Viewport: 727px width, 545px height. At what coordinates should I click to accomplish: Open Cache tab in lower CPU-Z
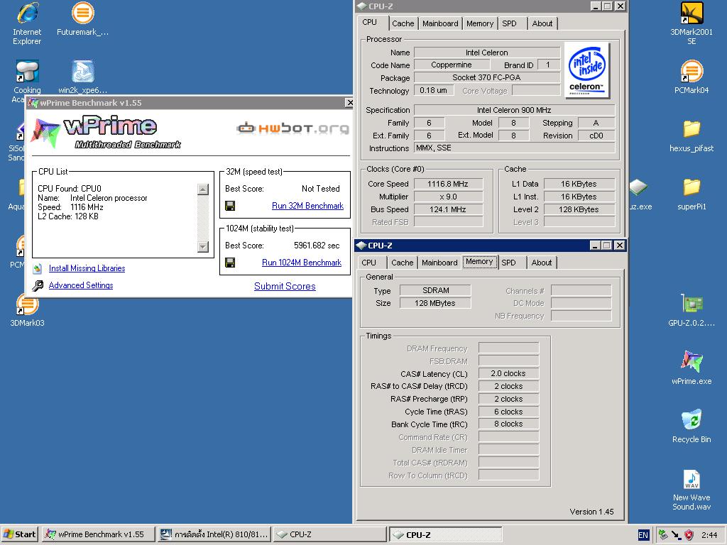402,263
